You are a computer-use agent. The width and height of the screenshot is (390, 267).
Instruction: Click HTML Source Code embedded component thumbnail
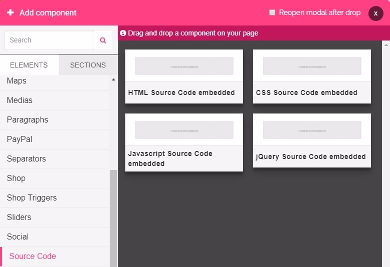click(184, 65)
